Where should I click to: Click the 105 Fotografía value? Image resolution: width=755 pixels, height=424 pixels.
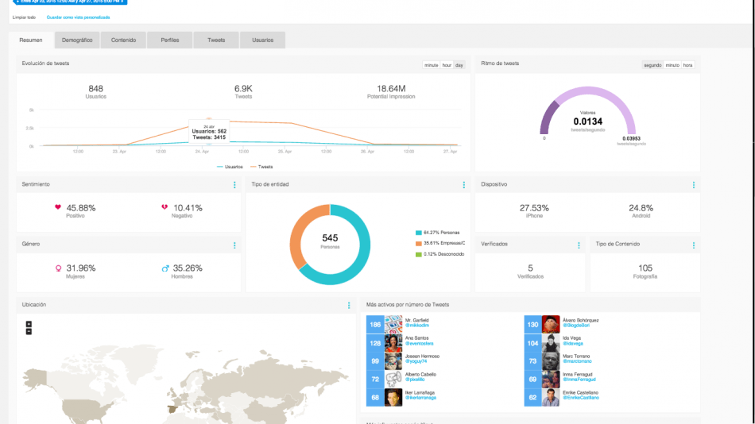pyautogui.click(x=645, y=268)
